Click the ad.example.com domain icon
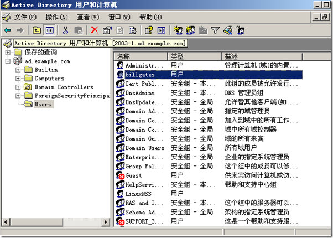333x238 pixels. click(18, 61)
